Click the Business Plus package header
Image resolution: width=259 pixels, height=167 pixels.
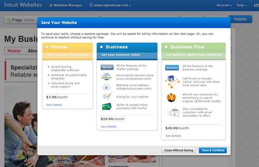click(194, 51)
